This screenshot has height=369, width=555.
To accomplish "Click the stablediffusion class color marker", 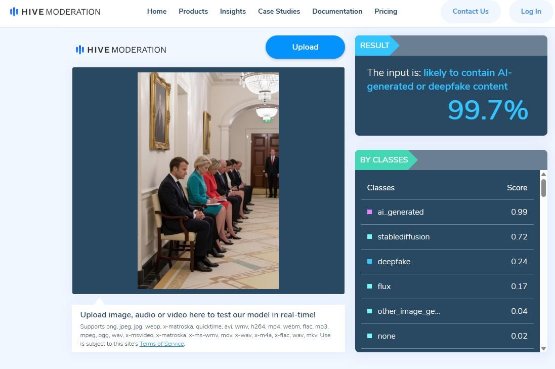I will pos(369,236).
